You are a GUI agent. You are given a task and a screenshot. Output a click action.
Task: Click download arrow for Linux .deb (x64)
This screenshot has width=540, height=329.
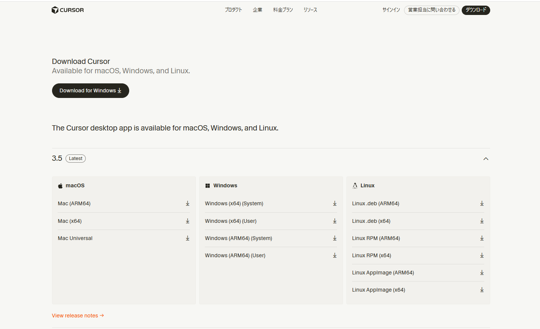(482, 221)
